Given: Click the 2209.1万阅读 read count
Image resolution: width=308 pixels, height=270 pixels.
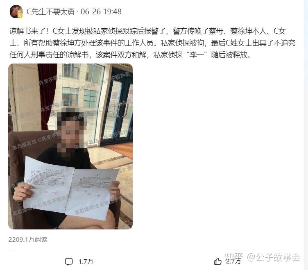Looking at the screenshot, I should (28, 239).
